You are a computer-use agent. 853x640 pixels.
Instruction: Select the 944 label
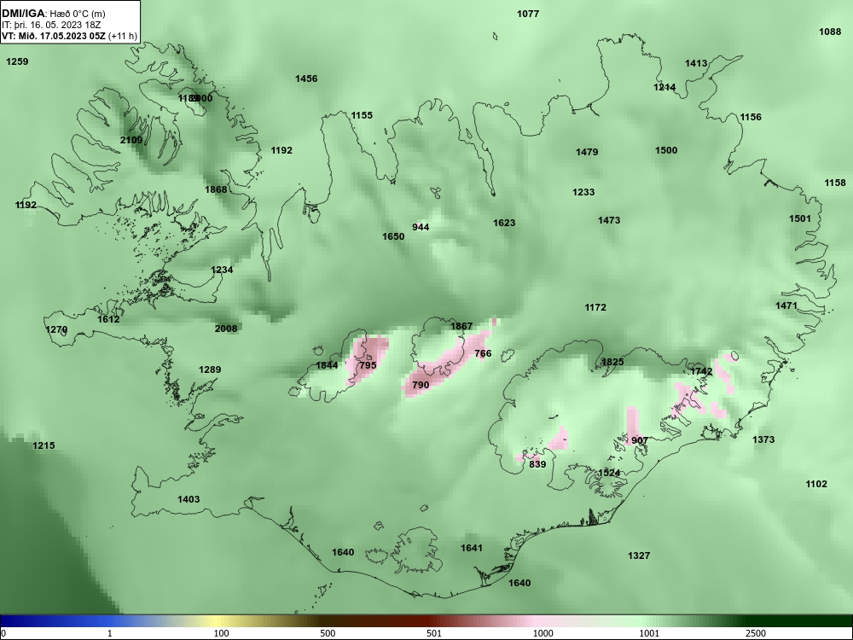[421, 227]
